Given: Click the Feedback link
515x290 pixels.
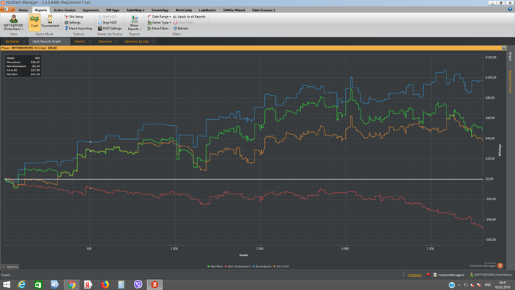Looking at the screenshot, I should [414, 275].
